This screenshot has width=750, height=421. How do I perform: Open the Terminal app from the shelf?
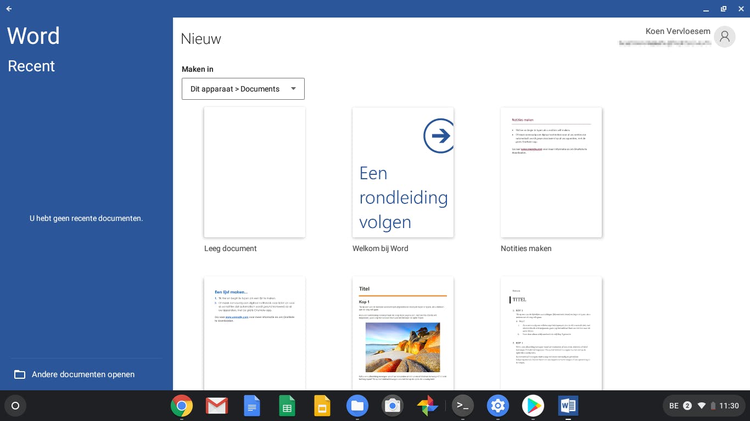(463, 406)
